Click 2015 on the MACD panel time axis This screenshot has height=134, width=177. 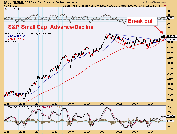pyautogui.click(x=7, y=132)
